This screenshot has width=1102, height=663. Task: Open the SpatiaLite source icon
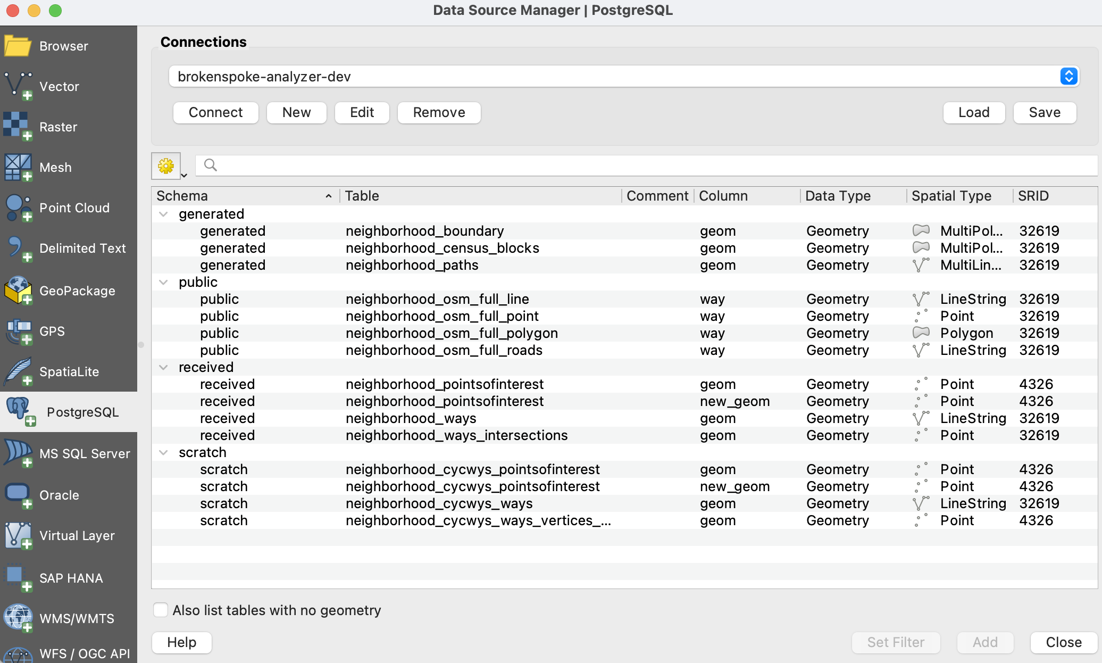[18, 371]
